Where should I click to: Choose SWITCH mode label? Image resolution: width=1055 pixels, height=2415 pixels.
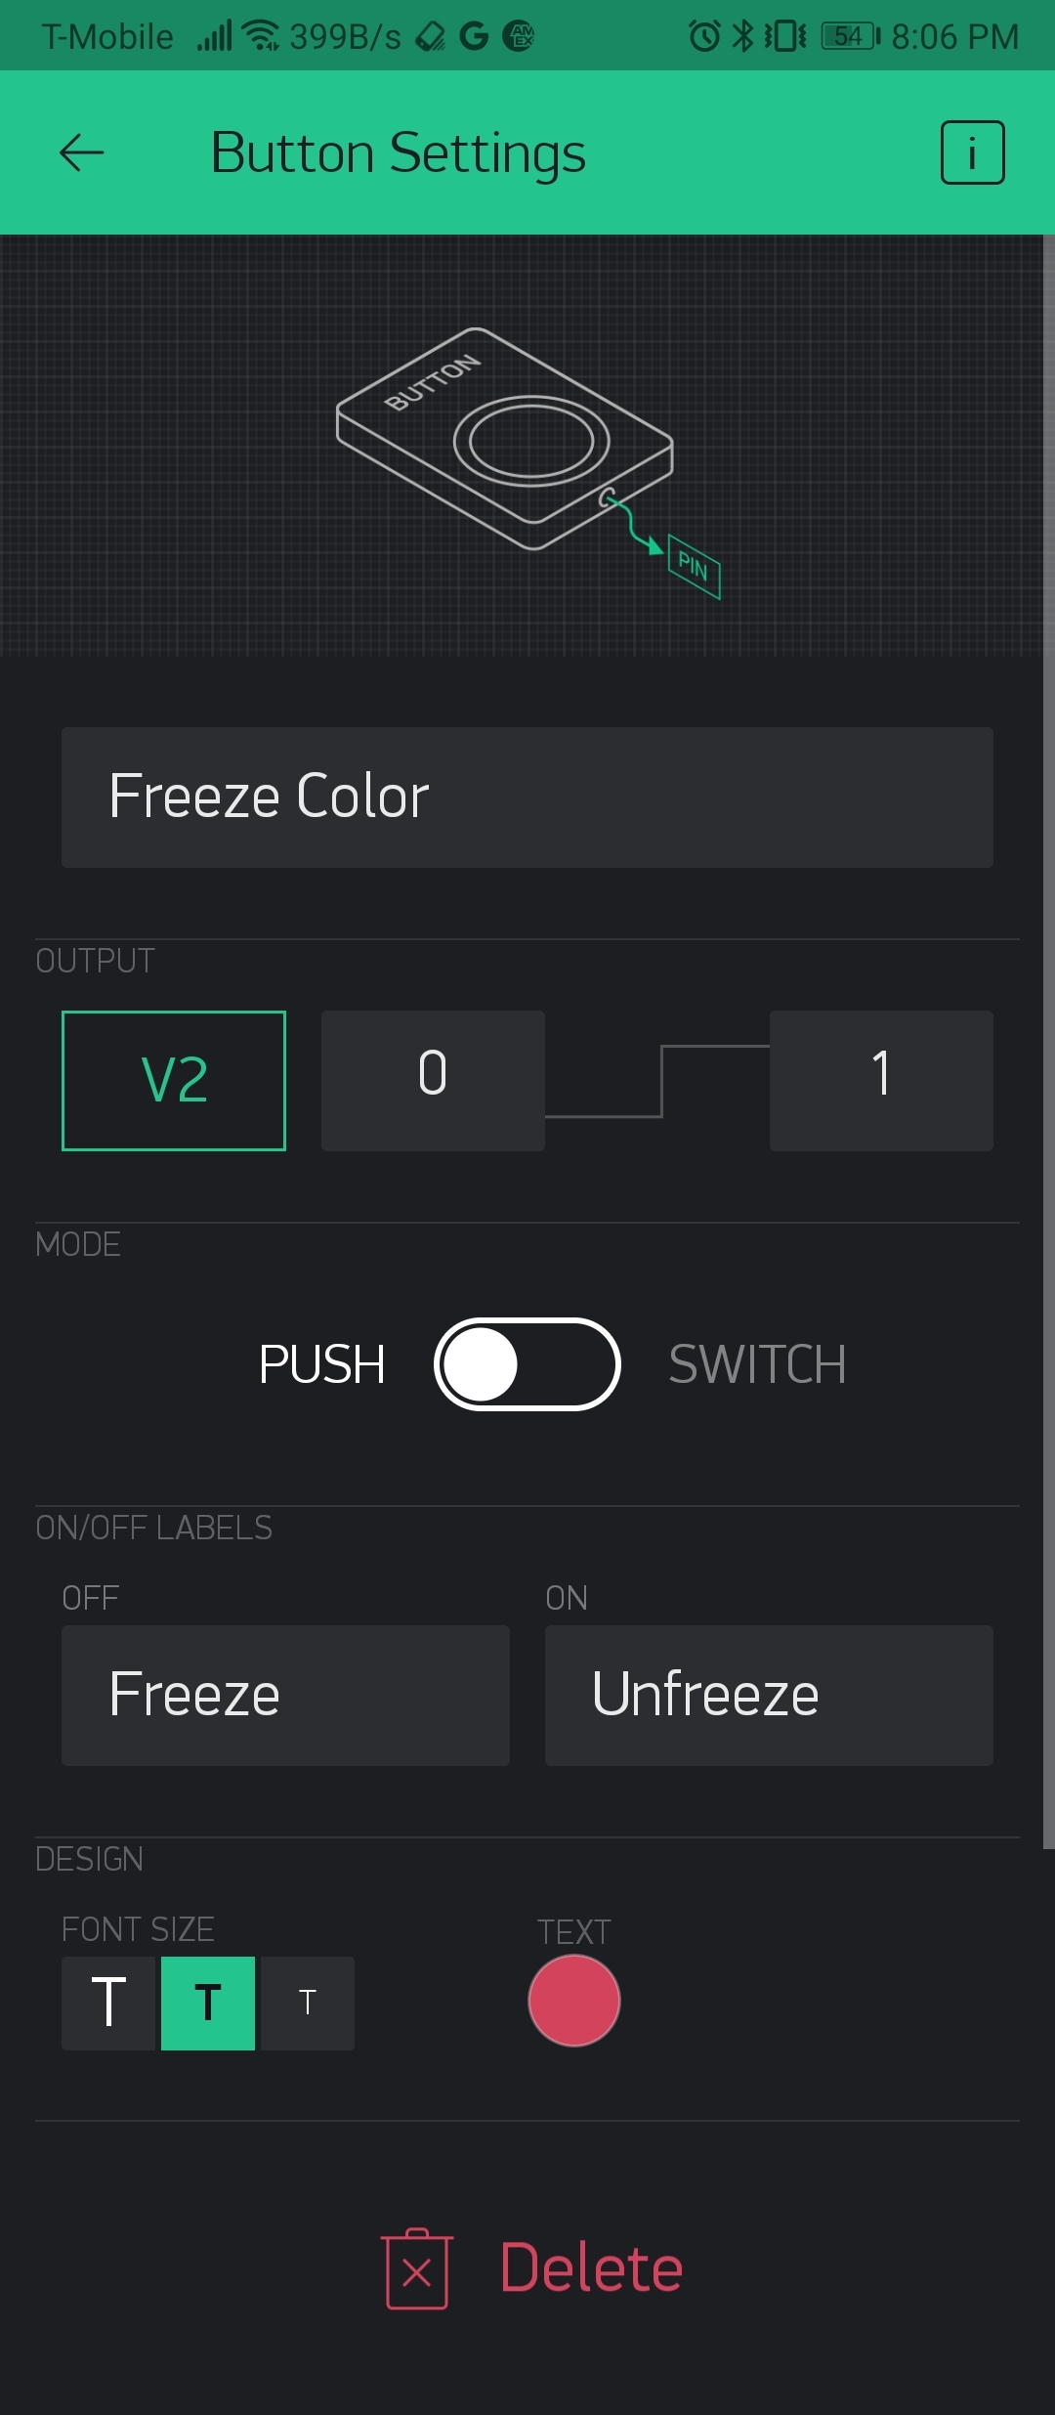(757, 1364)
